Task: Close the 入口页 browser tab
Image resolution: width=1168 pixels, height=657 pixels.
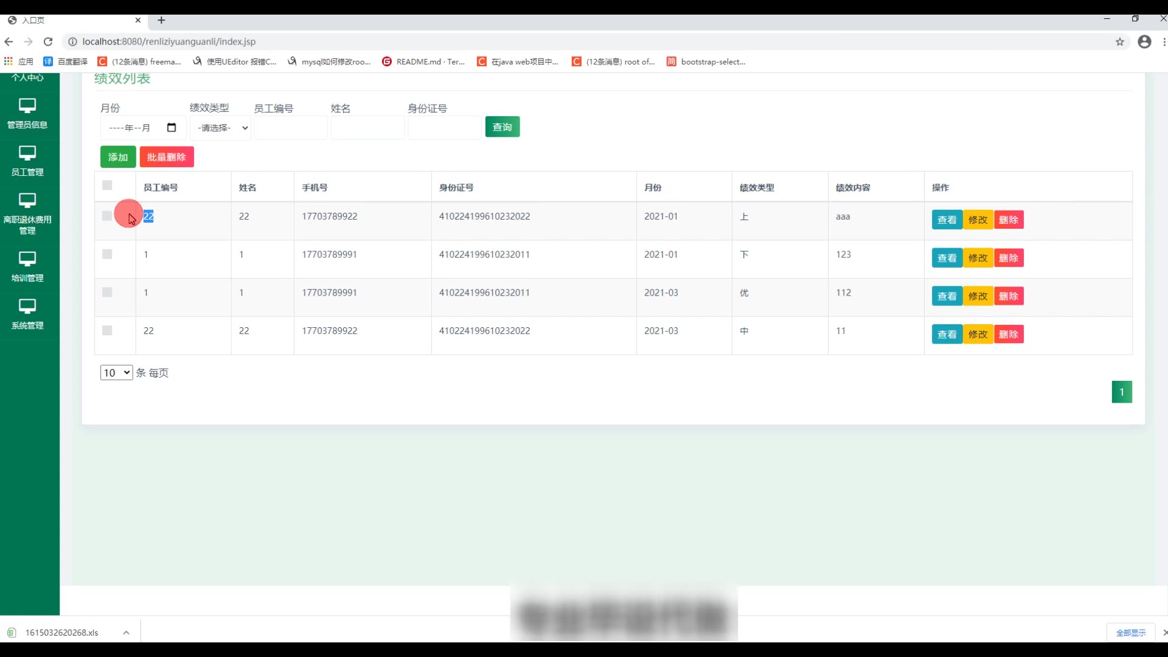Action: (x=138, y=20)
